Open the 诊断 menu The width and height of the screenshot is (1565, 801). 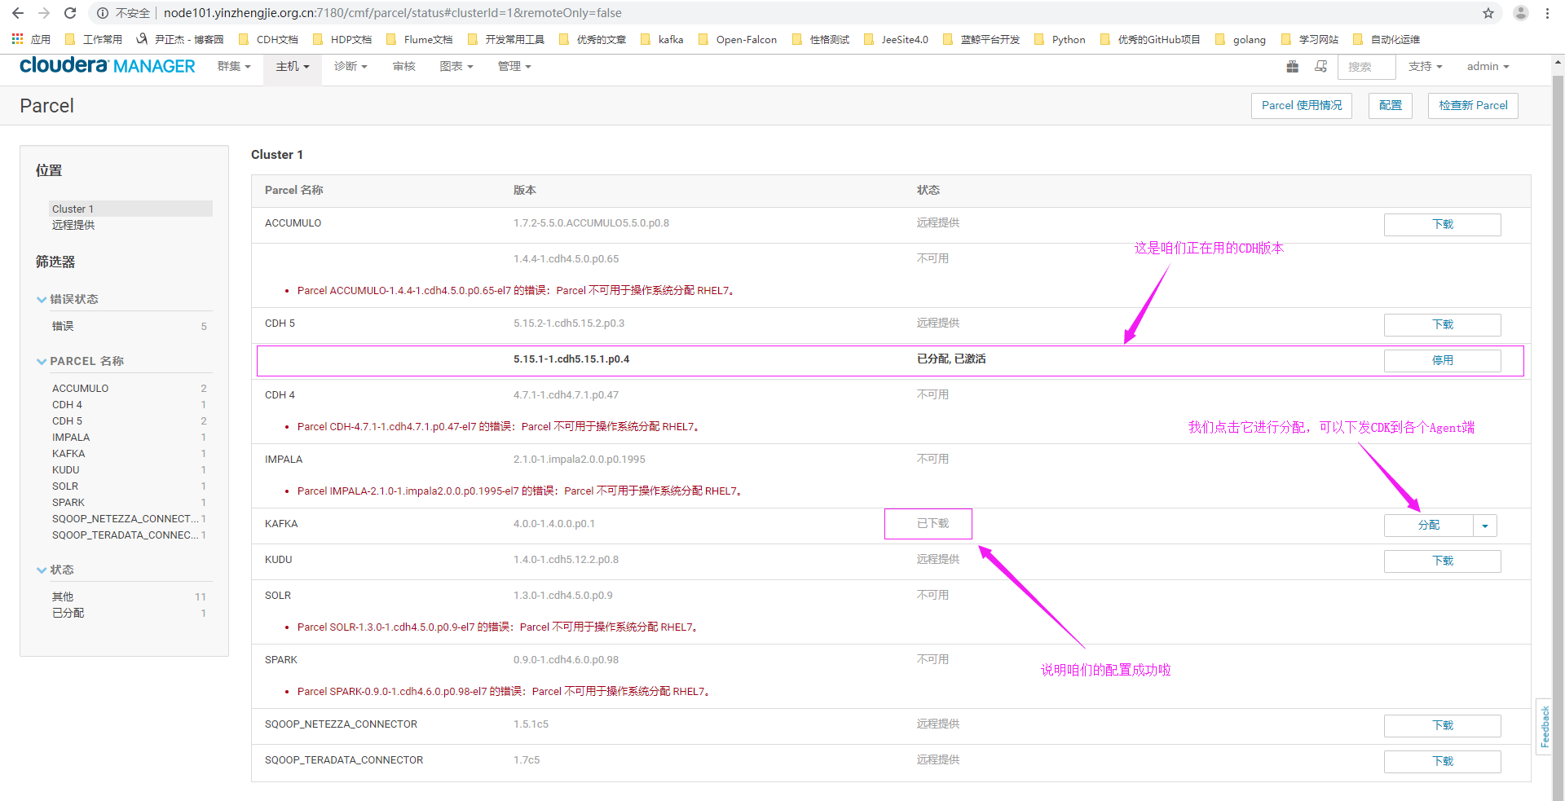click(350, 66)
